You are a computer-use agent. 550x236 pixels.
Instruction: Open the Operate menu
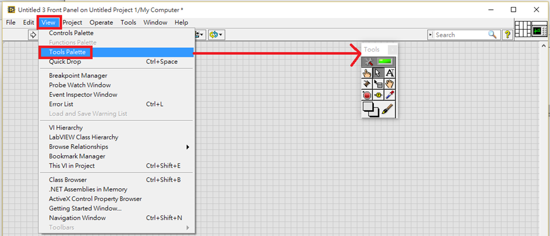[101, 23]
